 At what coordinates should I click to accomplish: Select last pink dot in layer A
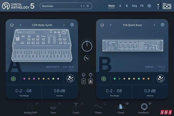(x=58, y=79)
